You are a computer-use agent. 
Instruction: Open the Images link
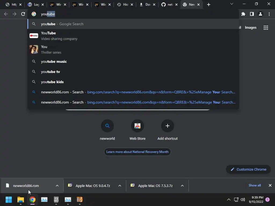click(251, 28)
